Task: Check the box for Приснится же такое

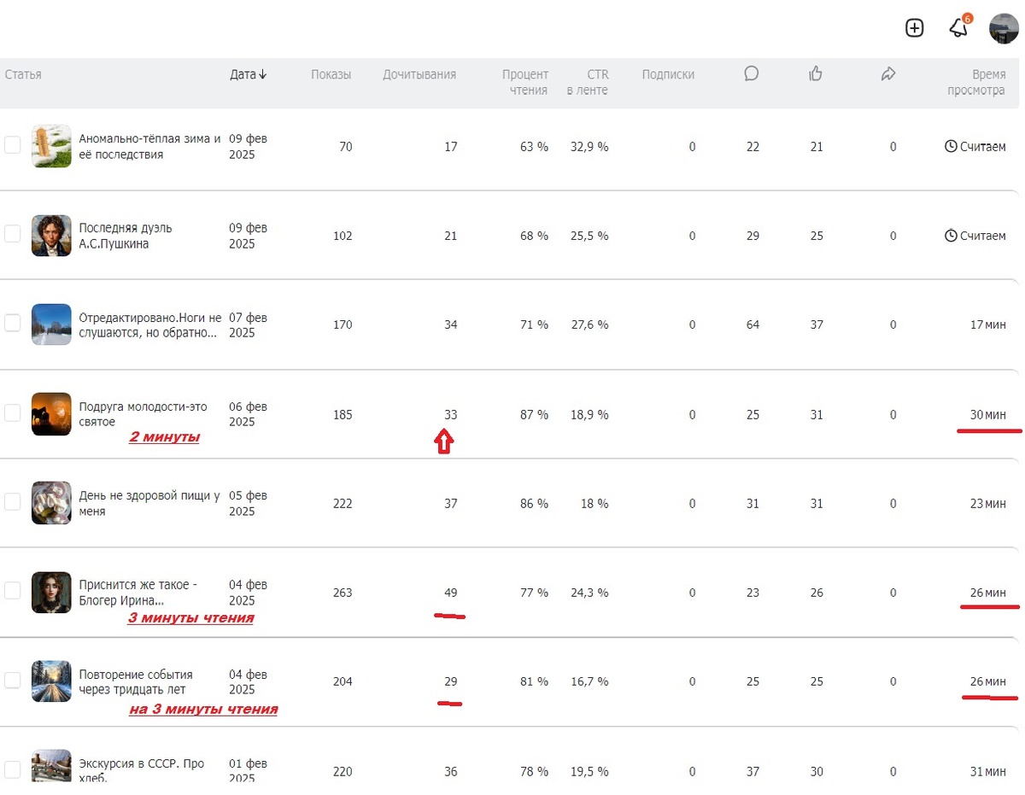Action: click(x=13, y=591)
